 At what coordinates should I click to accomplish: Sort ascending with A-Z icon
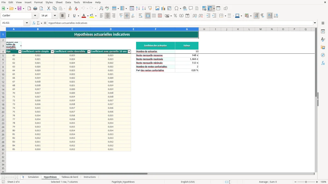coord(138,8)
